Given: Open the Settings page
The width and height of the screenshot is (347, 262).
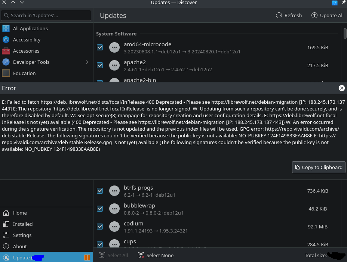Looking at the screenshot, I should coord(46,235).
